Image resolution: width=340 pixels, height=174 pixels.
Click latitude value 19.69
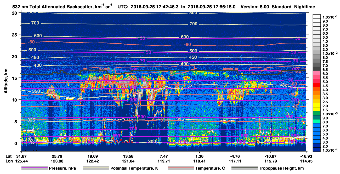[x=92, y=156]
